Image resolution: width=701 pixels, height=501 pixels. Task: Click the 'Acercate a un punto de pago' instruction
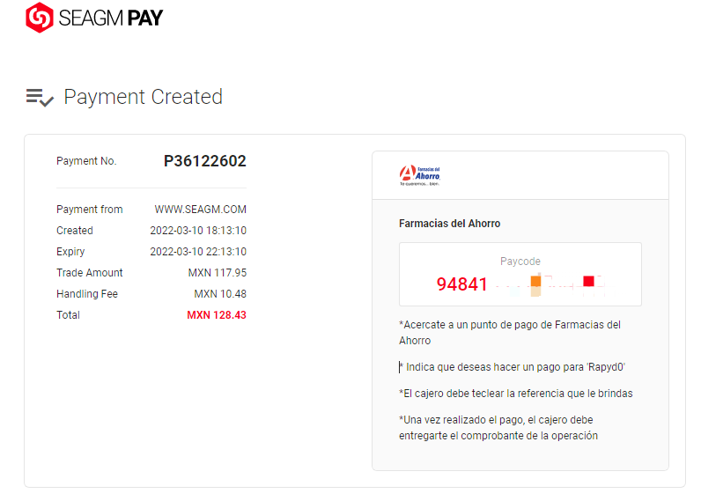[x=510, y=333]
